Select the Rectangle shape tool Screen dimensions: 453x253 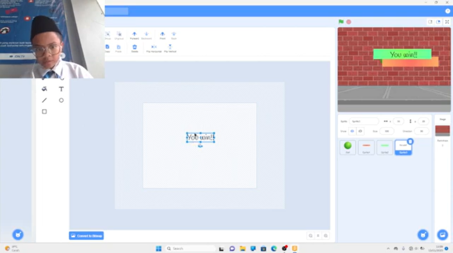[x=44, y=112]
